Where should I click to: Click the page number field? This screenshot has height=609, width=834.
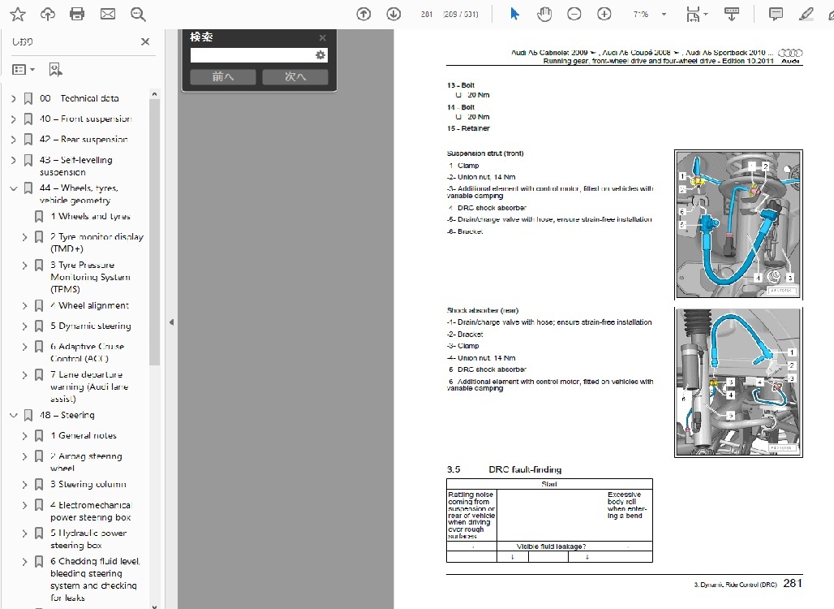[x=427, y=15]
